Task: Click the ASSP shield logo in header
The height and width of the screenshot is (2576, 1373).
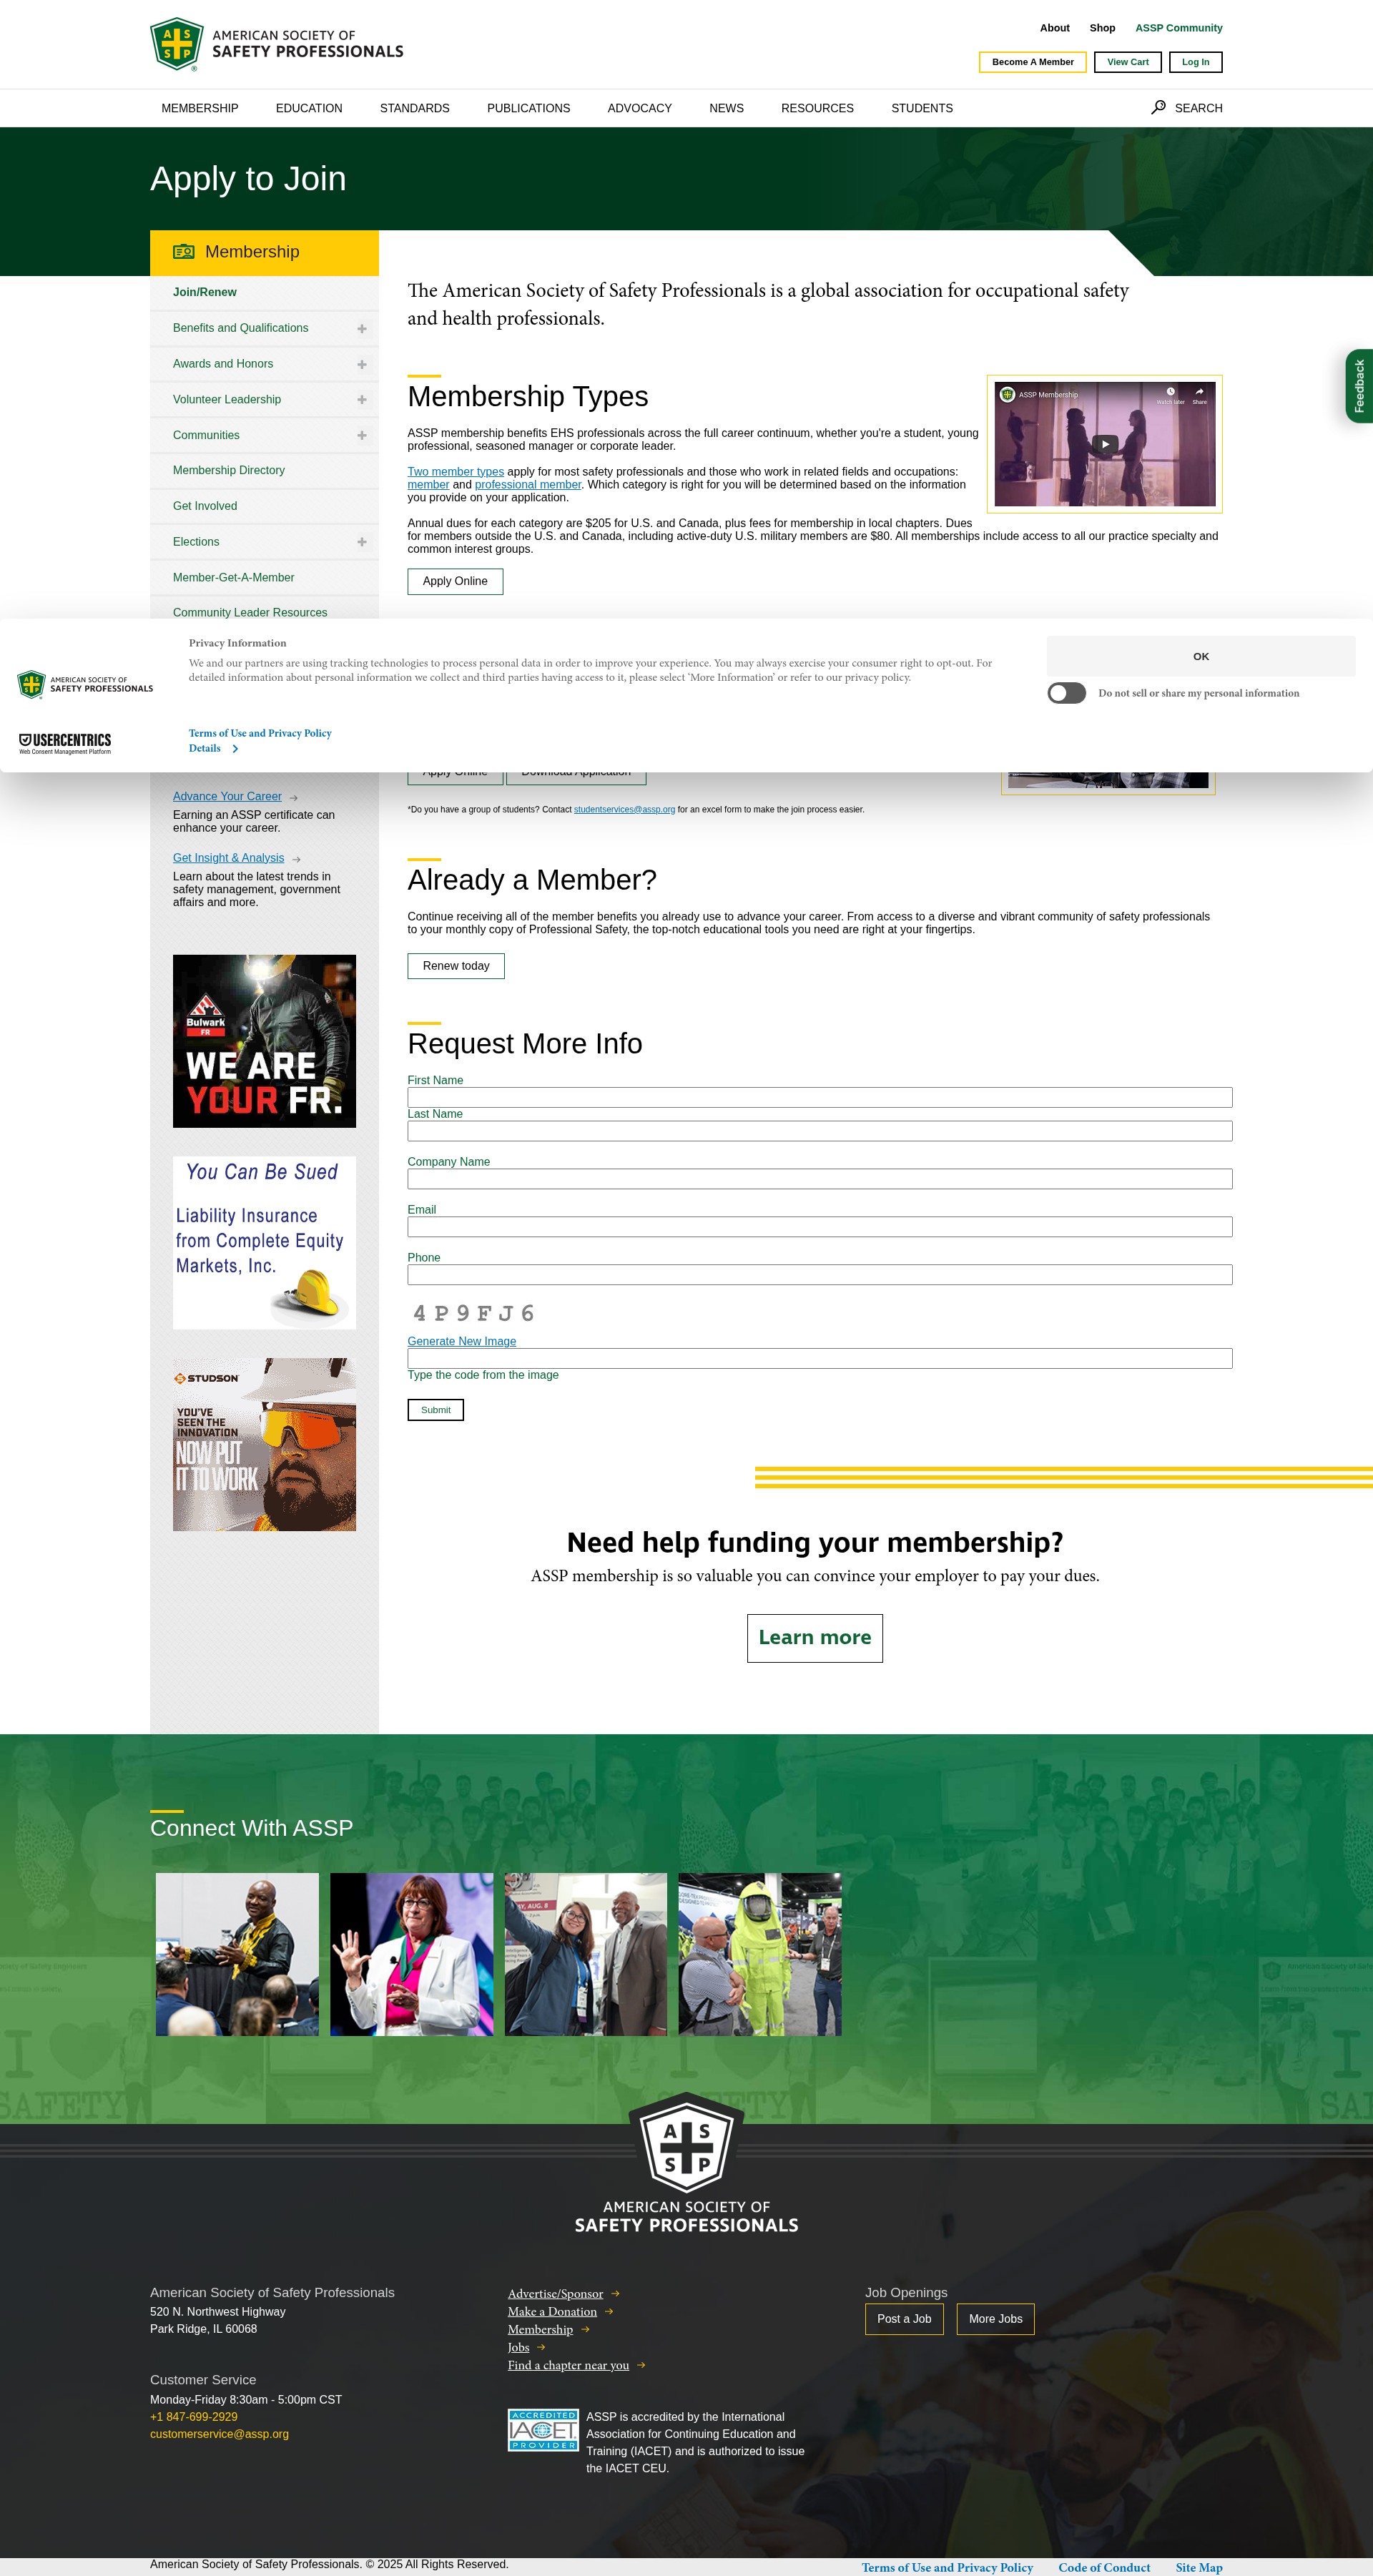Action: (x=177, y=44)
